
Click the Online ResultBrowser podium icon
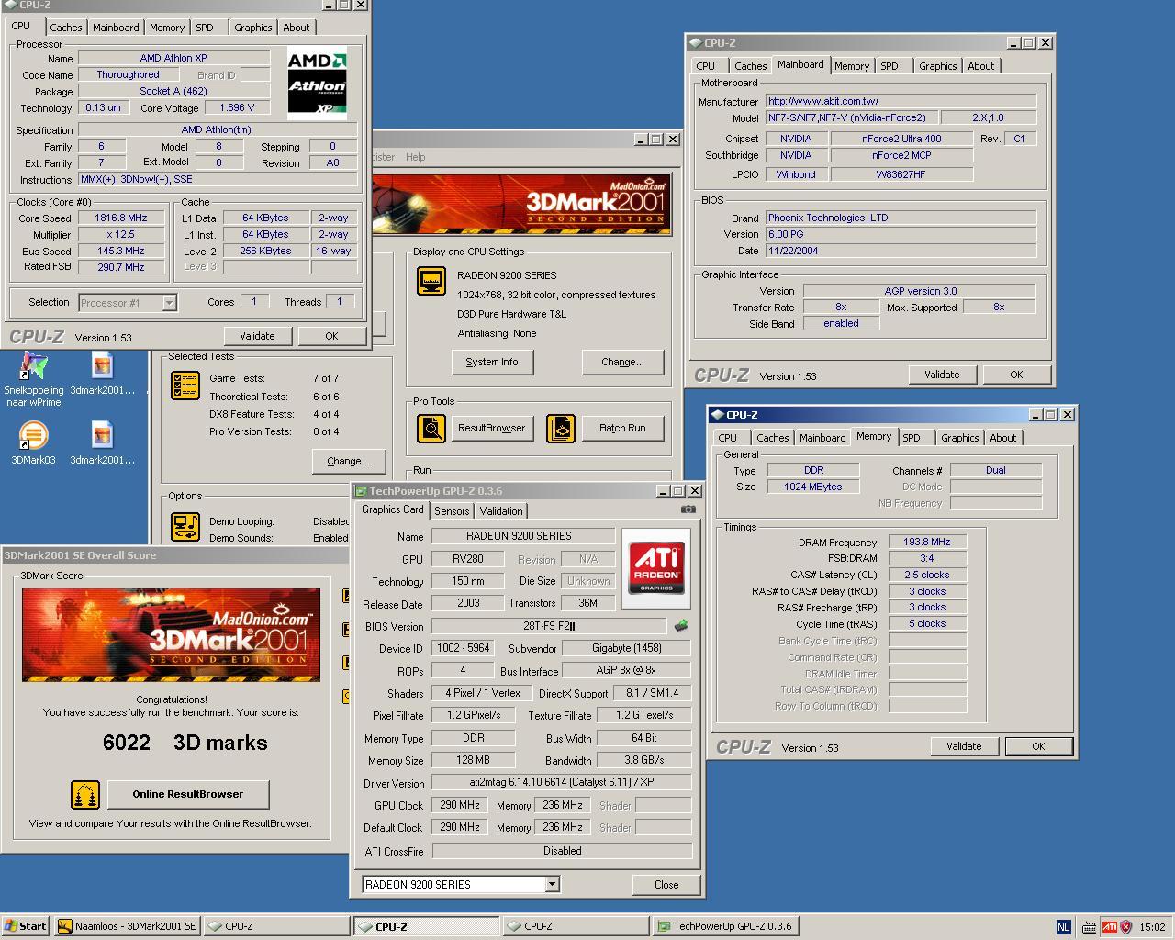coord(85,795)
